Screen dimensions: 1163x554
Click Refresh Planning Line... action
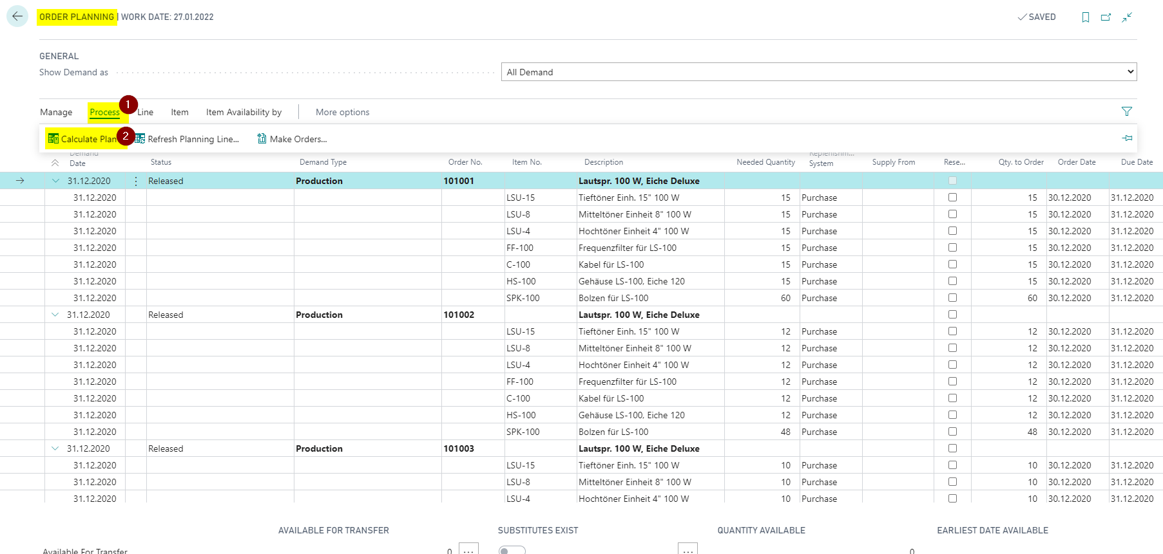point(187,139)
